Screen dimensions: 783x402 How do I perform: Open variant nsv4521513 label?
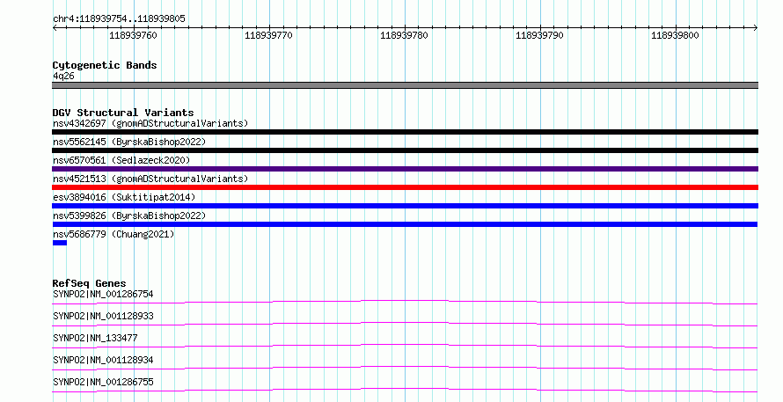pyautogui.click(x=150, y=179)
